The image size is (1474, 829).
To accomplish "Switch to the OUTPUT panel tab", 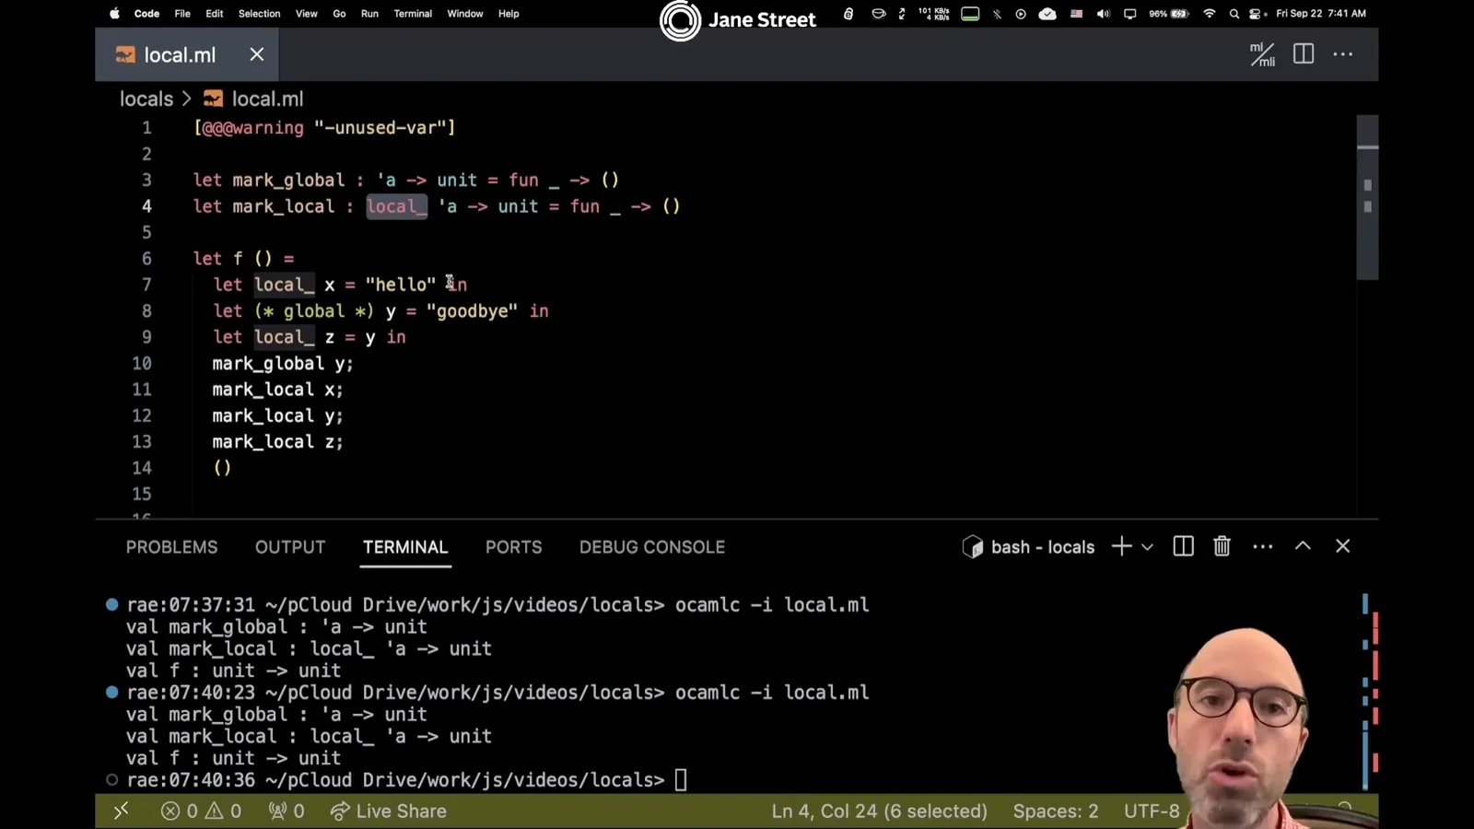I will point(290,547).
